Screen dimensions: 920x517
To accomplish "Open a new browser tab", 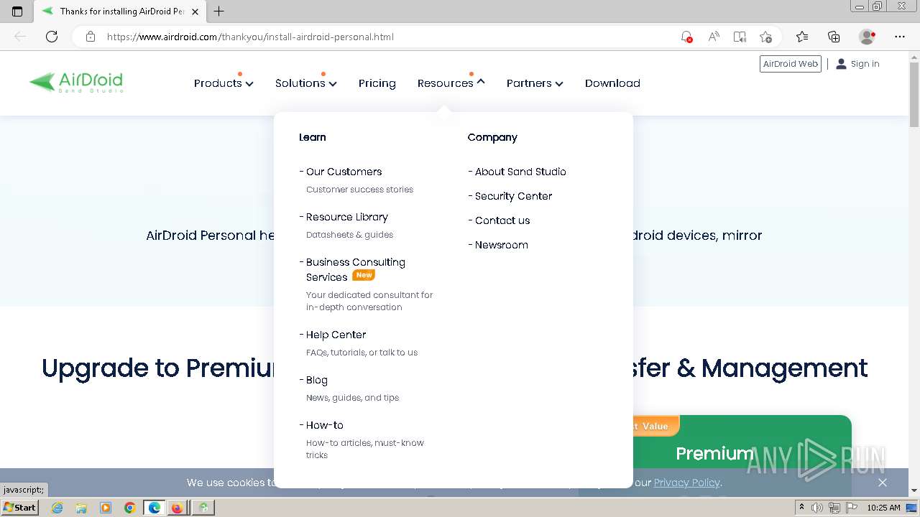I will (219, 11).
